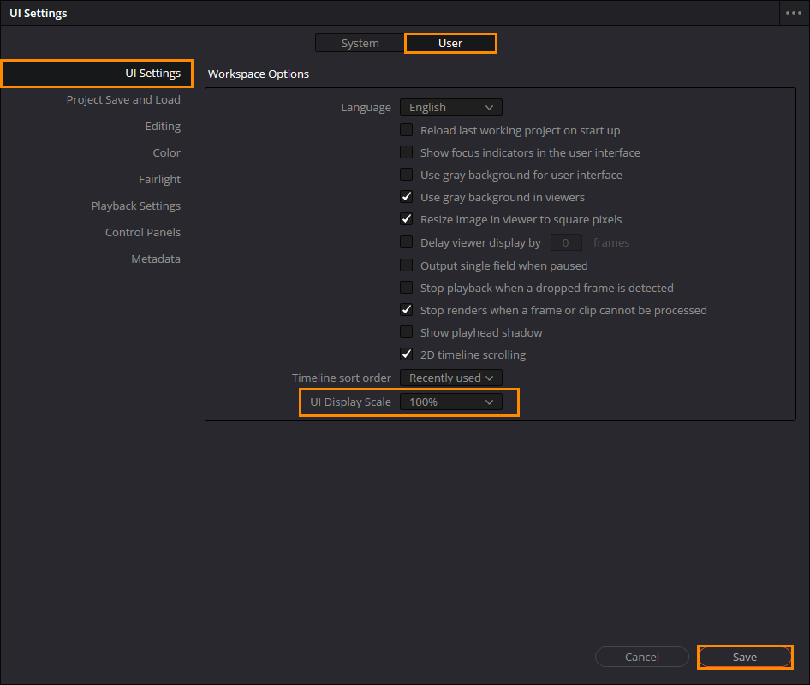Disable gray background in viewers

407,196
